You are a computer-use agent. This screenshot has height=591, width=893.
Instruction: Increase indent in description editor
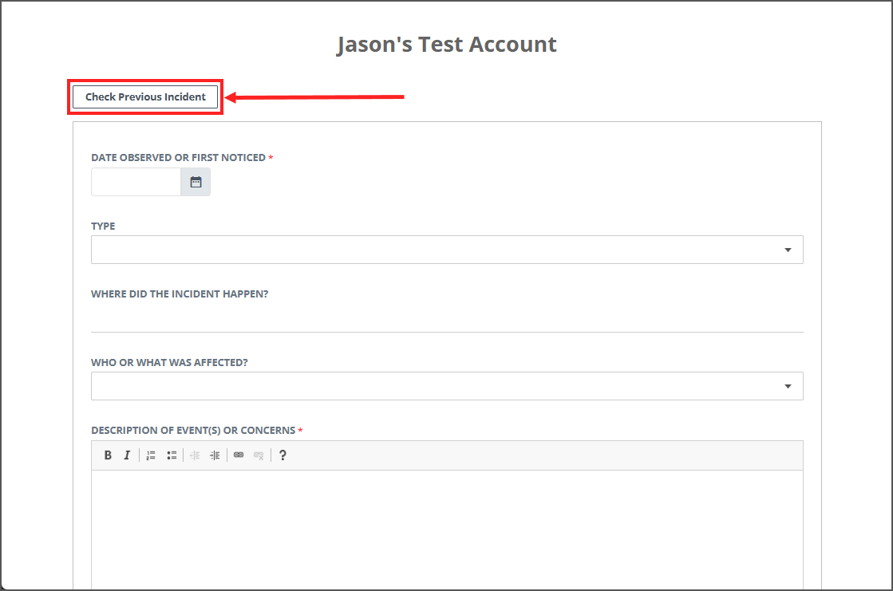[215, 455]
